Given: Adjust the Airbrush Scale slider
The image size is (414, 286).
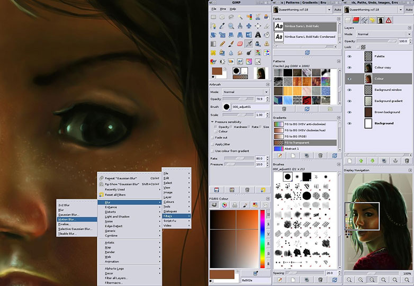Looking at the screenshot, I should click(x=238, y=115).
